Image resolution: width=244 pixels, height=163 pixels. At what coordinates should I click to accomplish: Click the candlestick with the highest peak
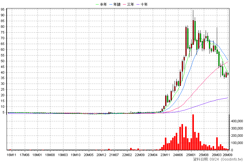click(193, 32)
